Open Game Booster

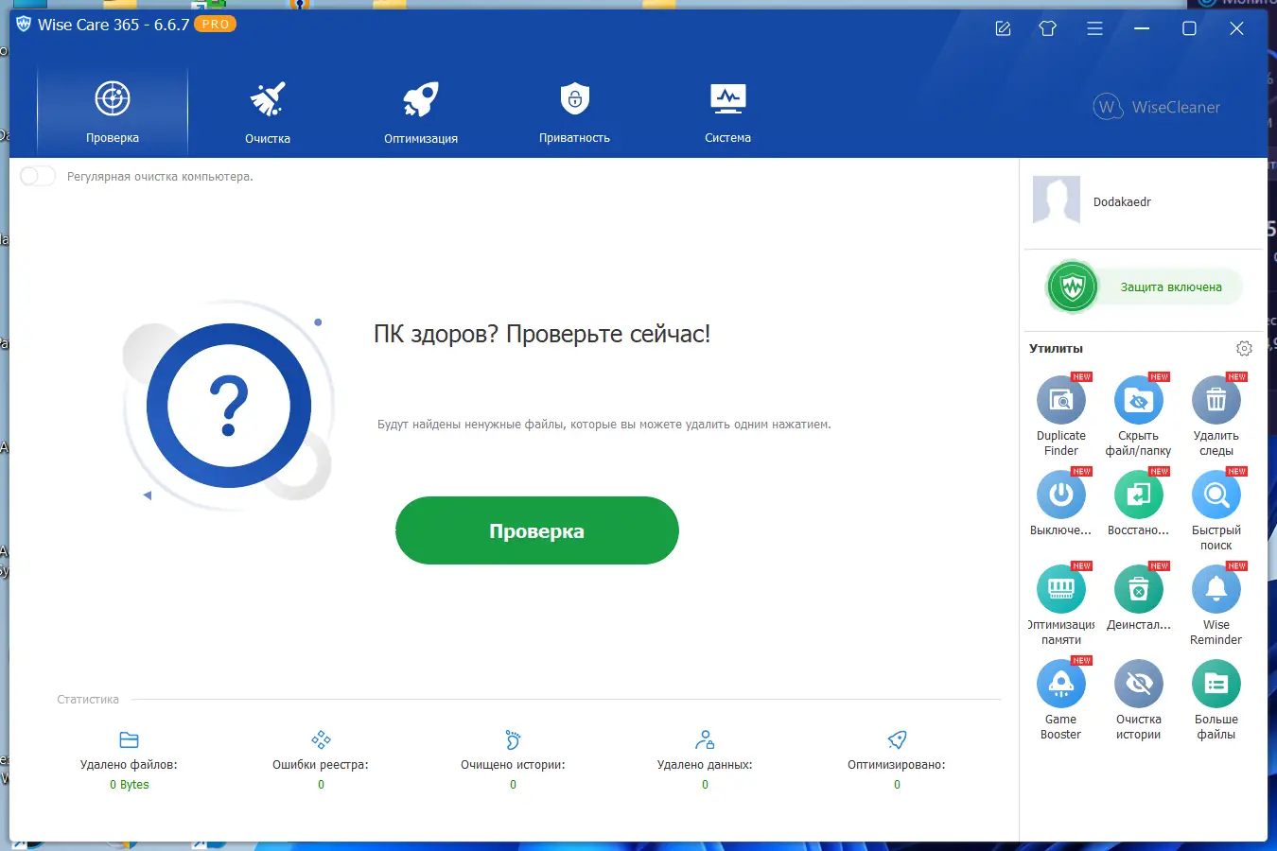1060,684
